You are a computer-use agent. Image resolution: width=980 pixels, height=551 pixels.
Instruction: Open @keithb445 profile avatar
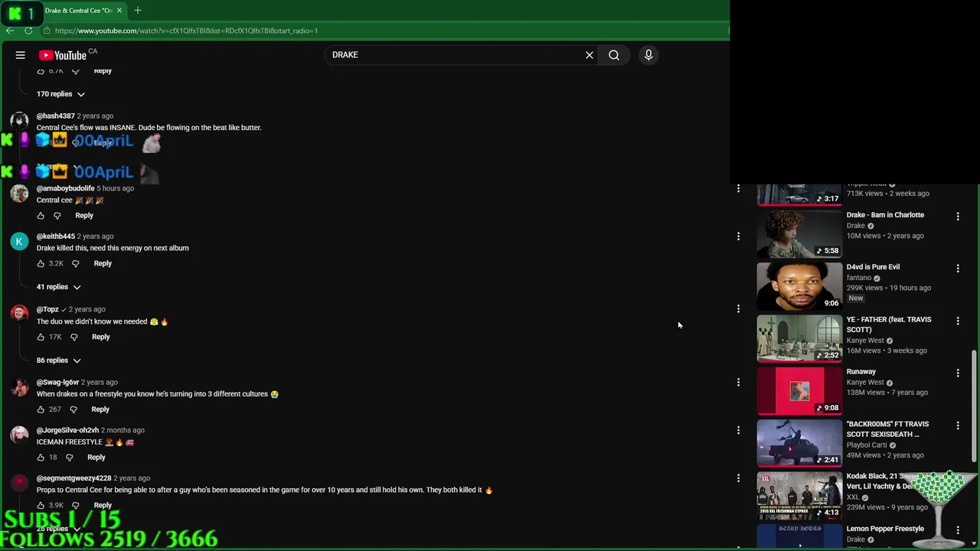19,242
